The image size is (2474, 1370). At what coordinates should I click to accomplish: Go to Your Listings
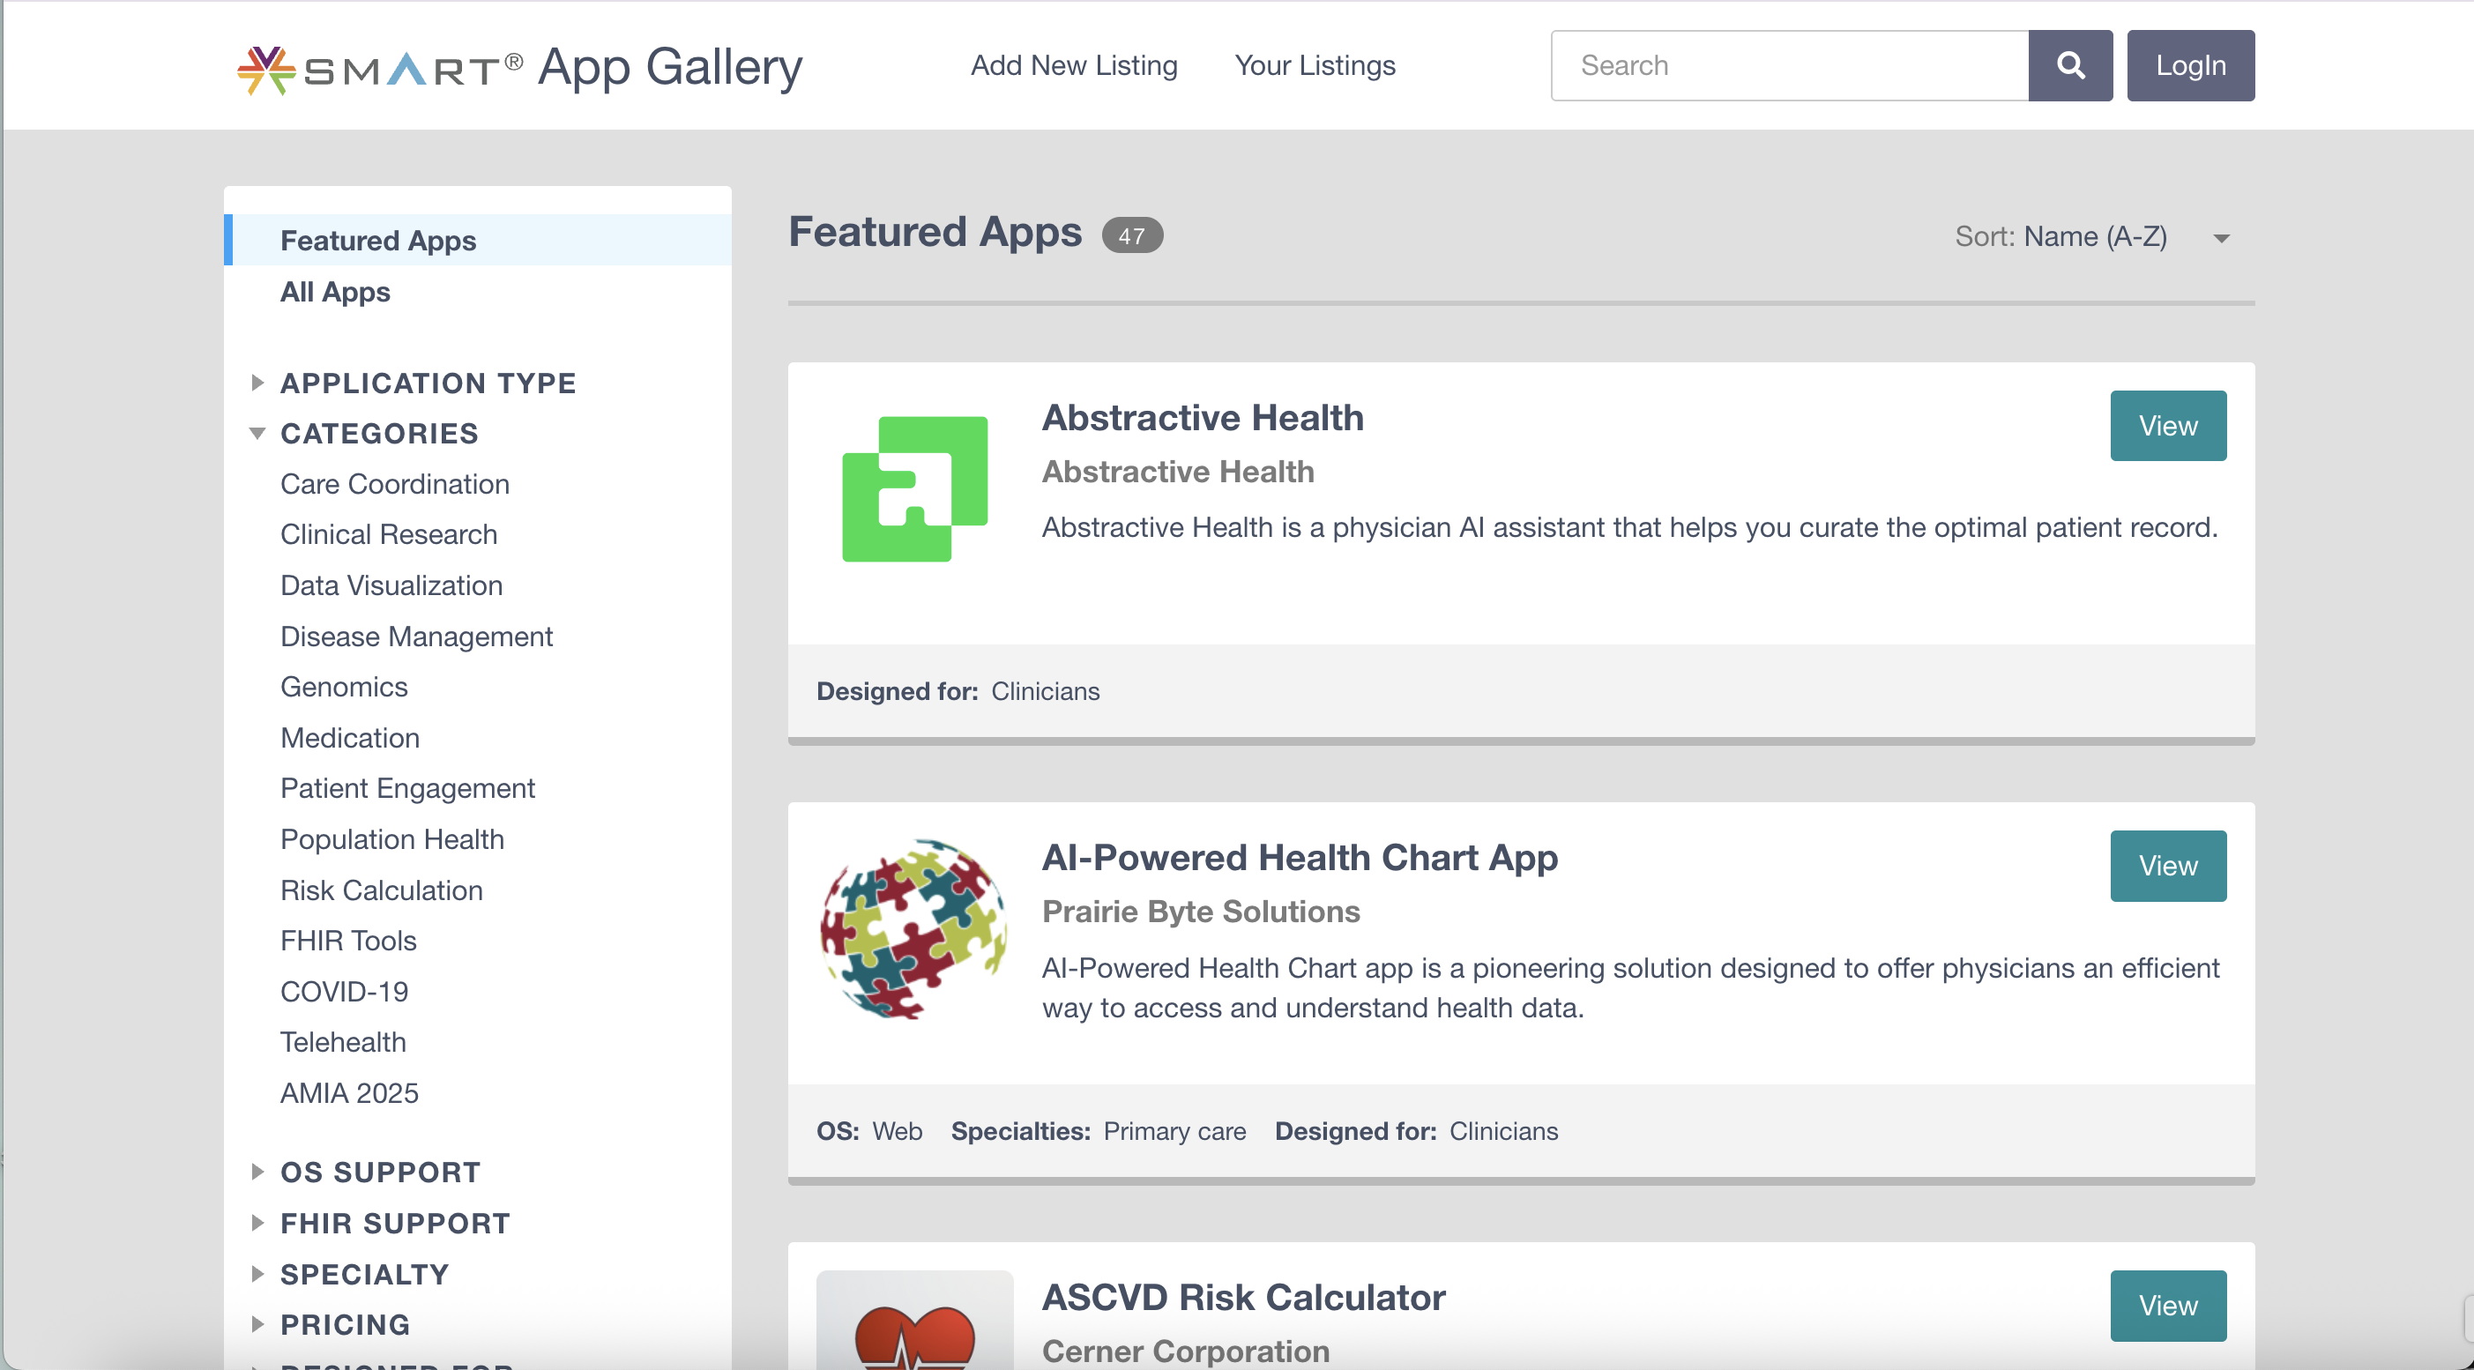[x=1314, y=65]
